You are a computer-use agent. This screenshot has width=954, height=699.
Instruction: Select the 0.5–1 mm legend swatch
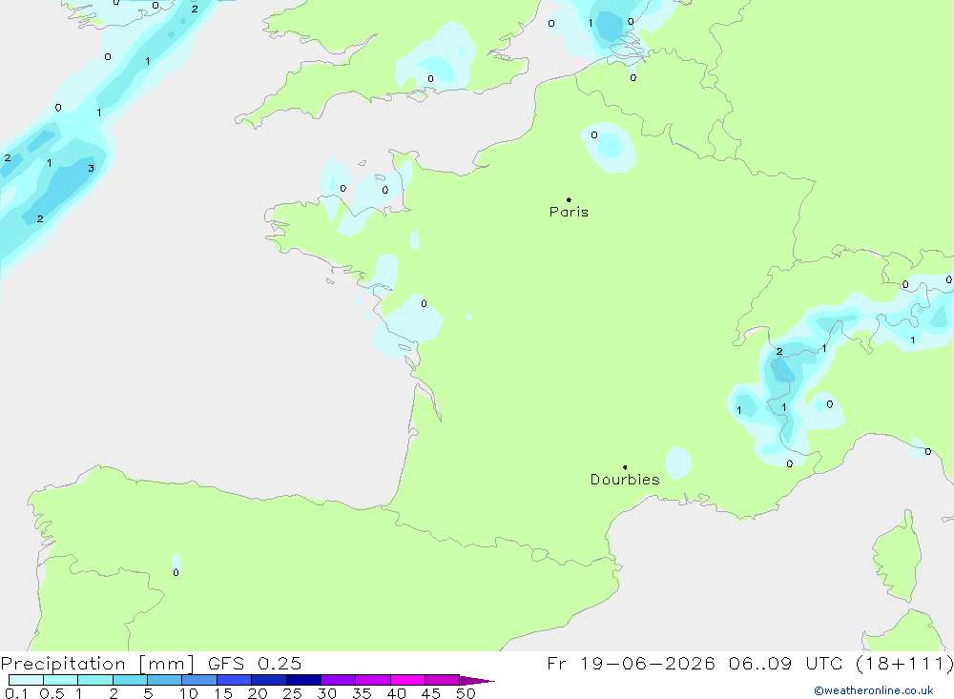(x=61, y=680)
